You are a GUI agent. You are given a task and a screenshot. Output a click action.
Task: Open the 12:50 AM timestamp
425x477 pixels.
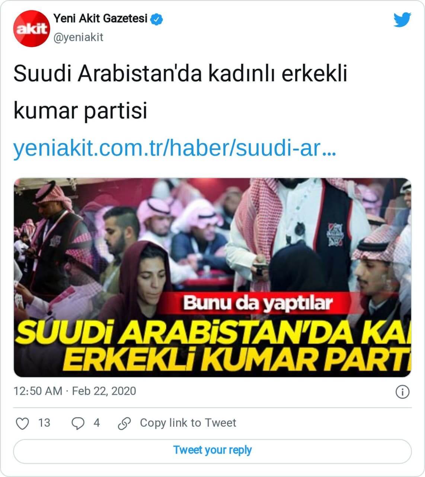tap(38, 391)
